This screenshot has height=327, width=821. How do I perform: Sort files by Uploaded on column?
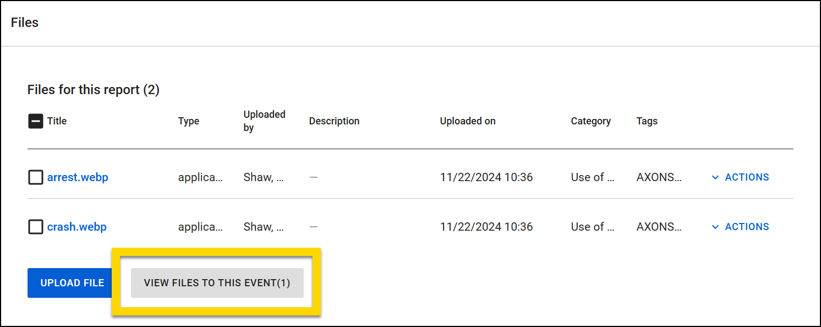pos(468,121)
